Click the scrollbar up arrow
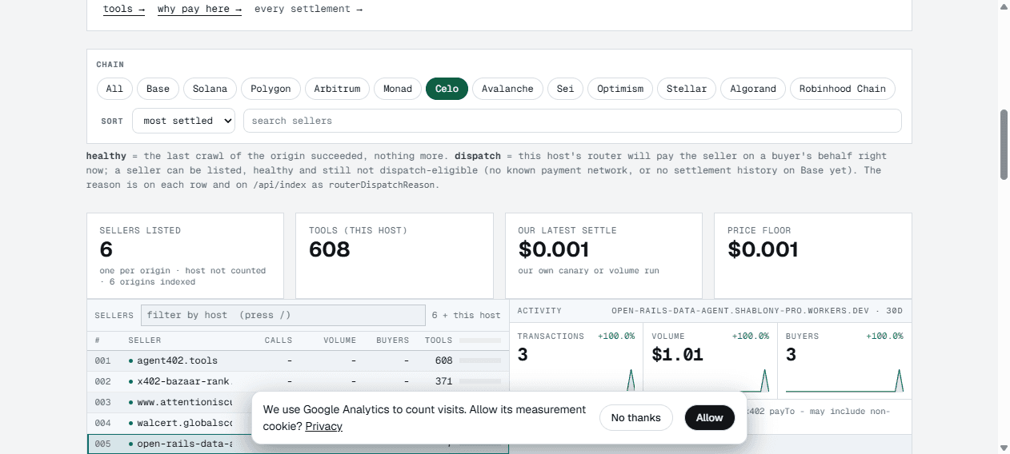This screenshot has width=1010, height=454. point(1004,6)
